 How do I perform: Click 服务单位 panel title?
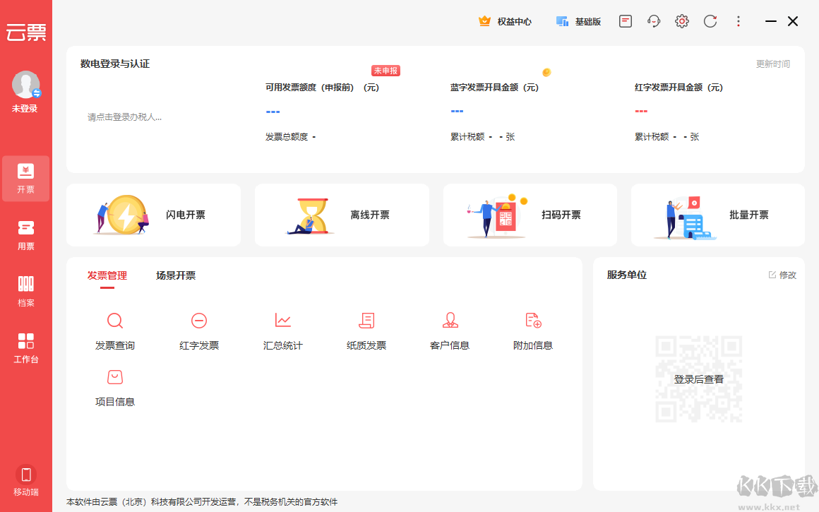[x=627, y=275]
